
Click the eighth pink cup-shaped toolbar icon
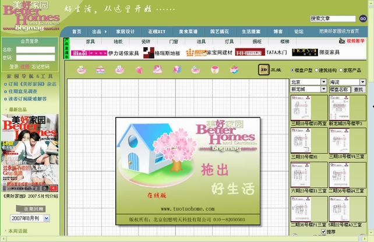click(x=215, y=70)
